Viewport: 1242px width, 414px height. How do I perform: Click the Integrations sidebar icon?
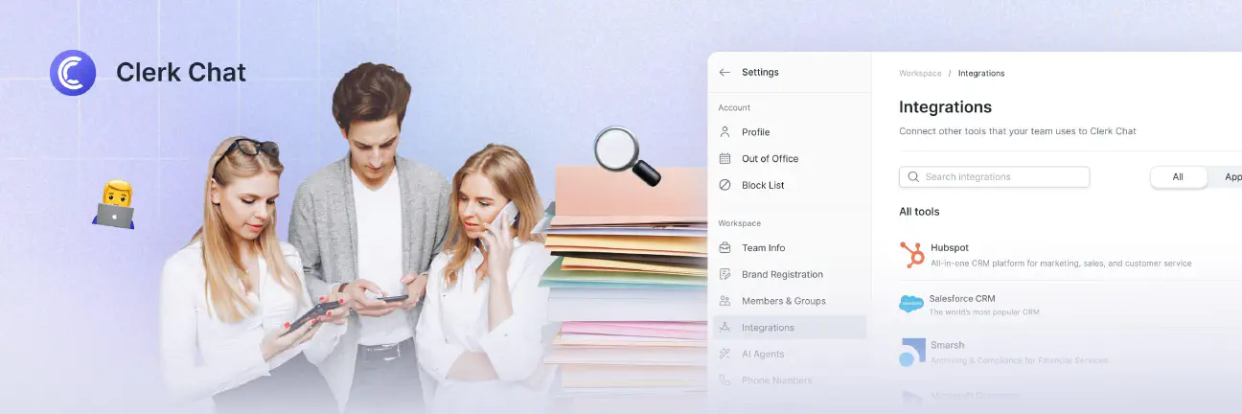coord(724,327)
